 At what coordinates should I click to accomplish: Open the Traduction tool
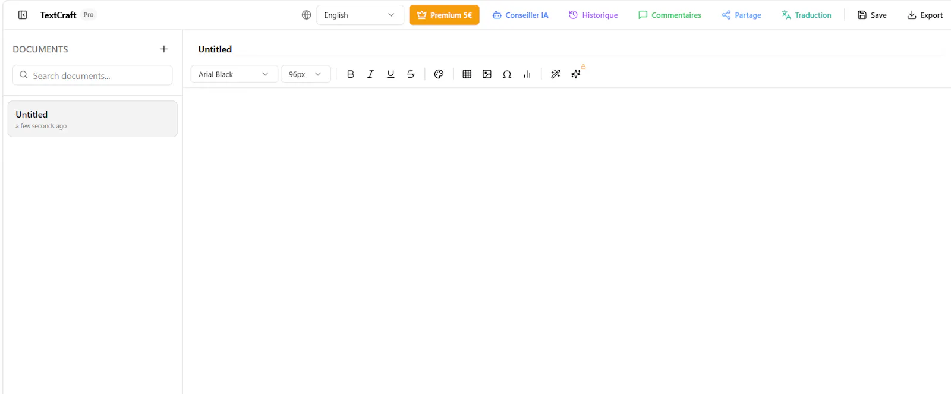(806, 15)
